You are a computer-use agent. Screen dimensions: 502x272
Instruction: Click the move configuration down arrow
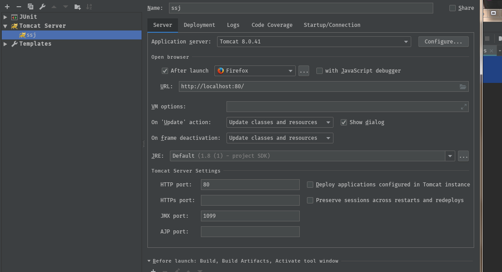(x=65, y=7)
